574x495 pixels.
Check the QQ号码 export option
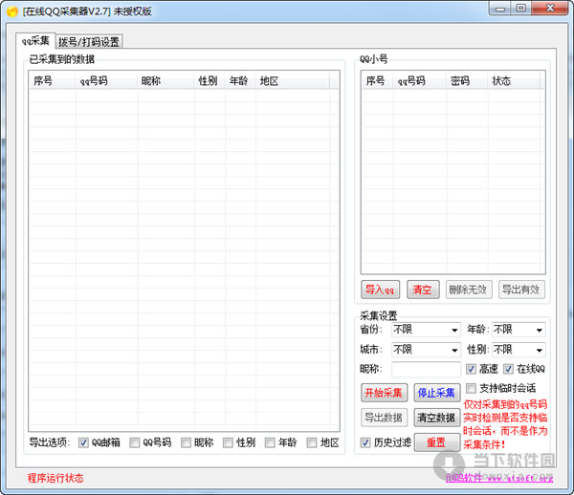(x=135, y=442)
